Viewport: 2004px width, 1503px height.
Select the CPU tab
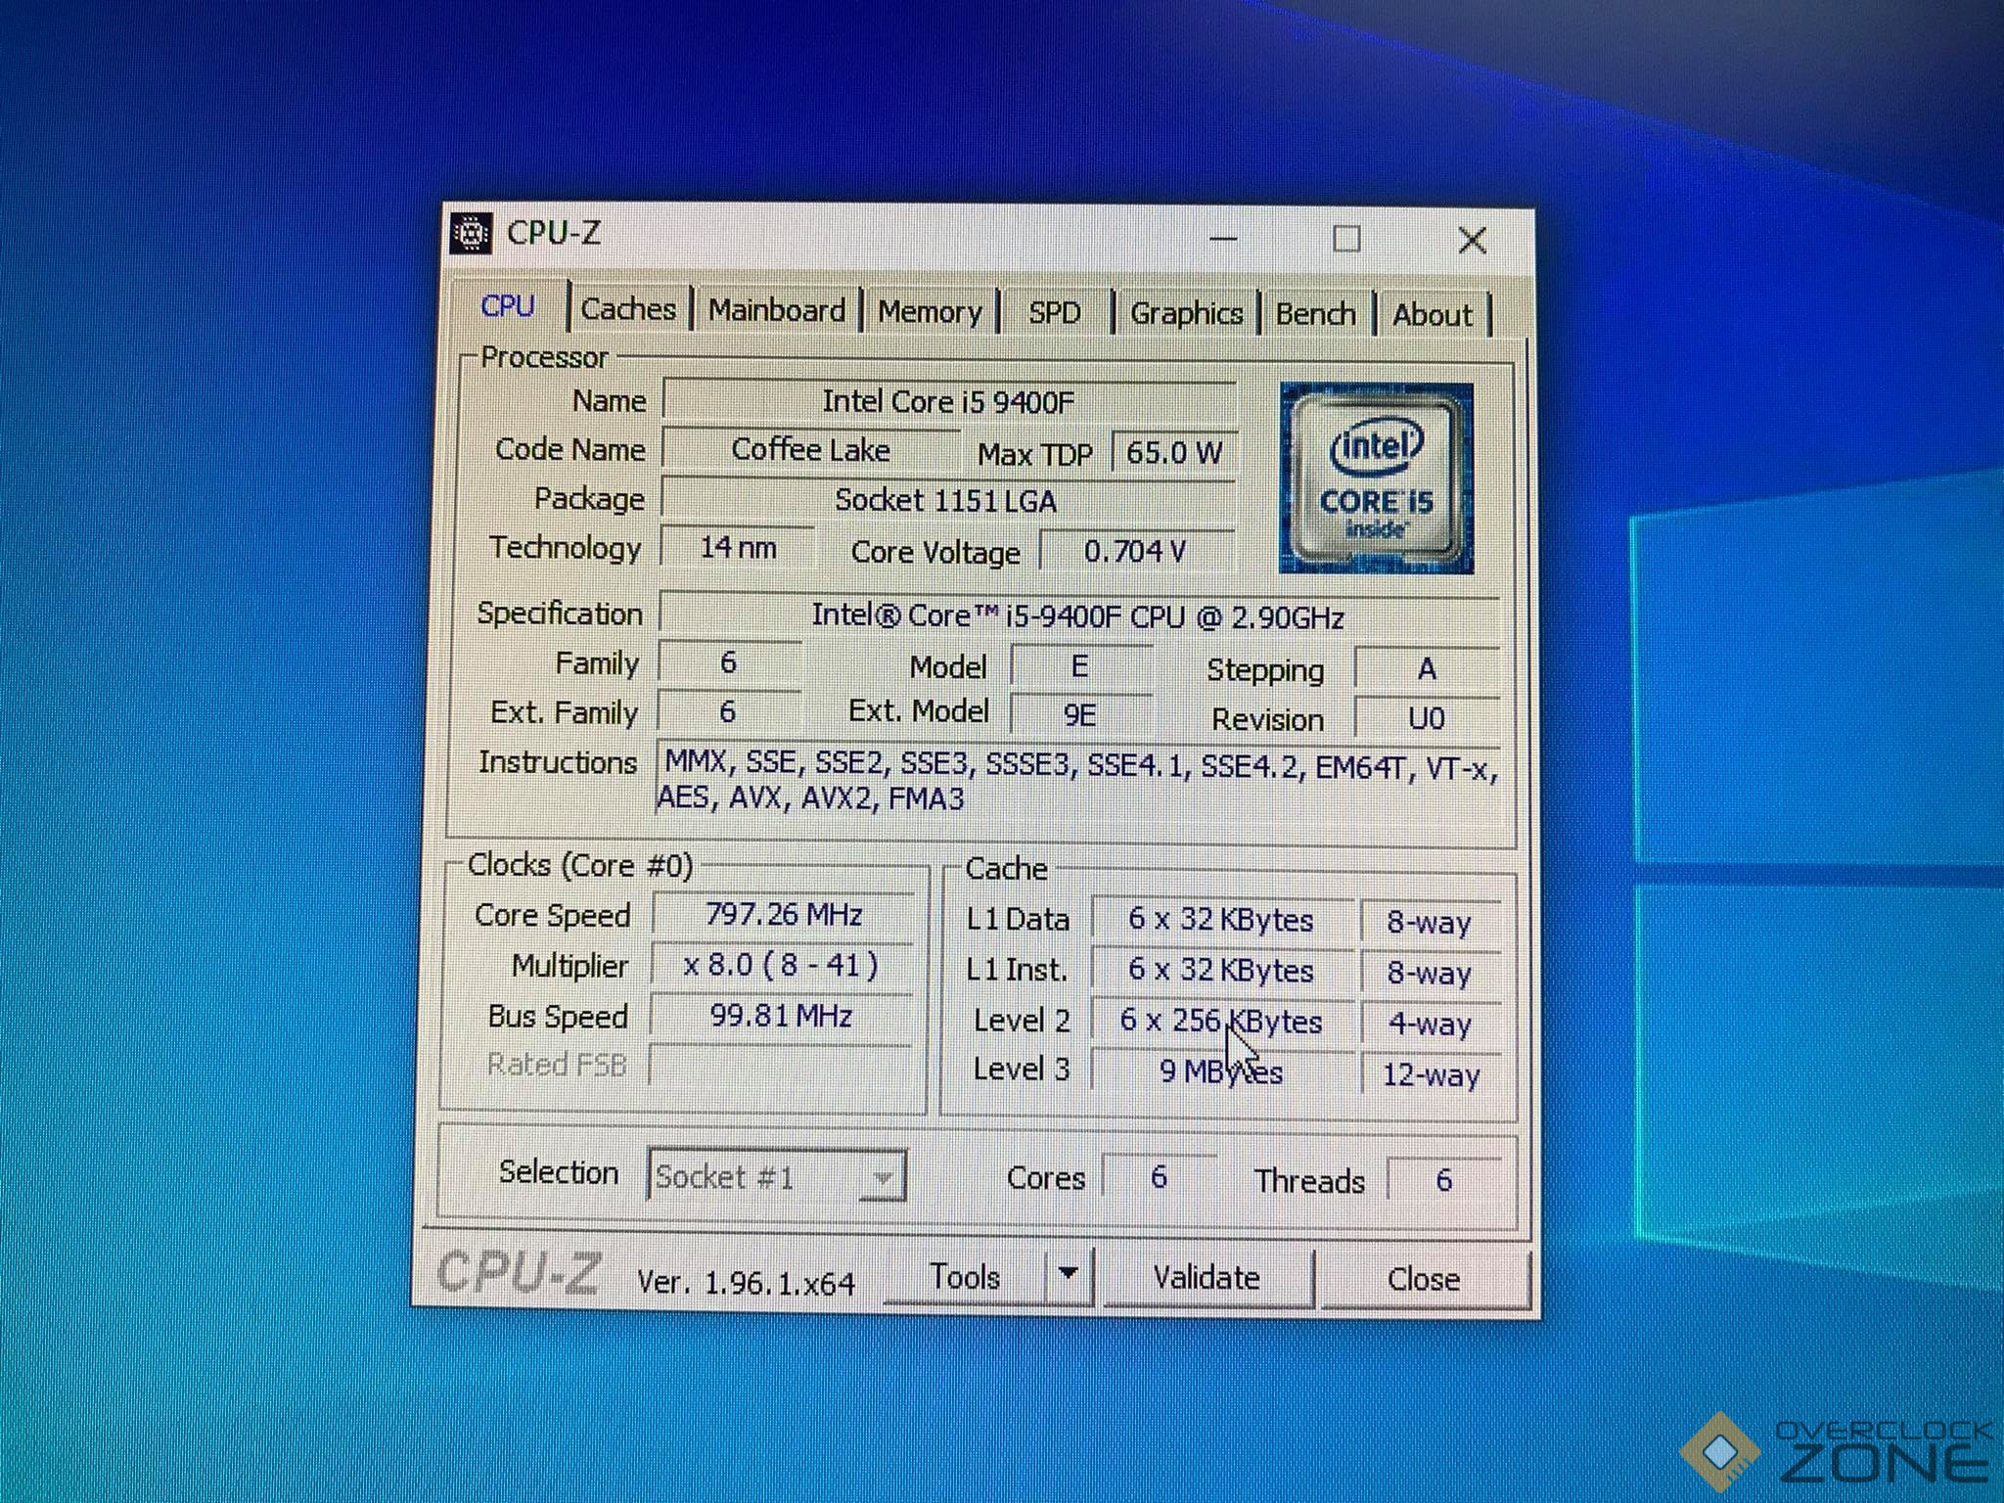(x=508, y=306)
